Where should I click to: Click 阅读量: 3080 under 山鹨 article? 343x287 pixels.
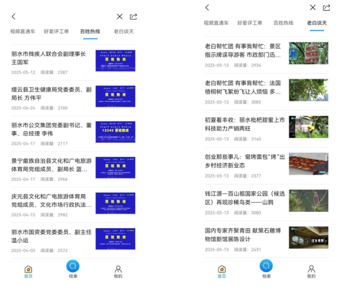(248, 213)
